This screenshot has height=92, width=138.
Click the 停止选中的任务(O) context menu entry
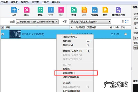pos(75,59)
